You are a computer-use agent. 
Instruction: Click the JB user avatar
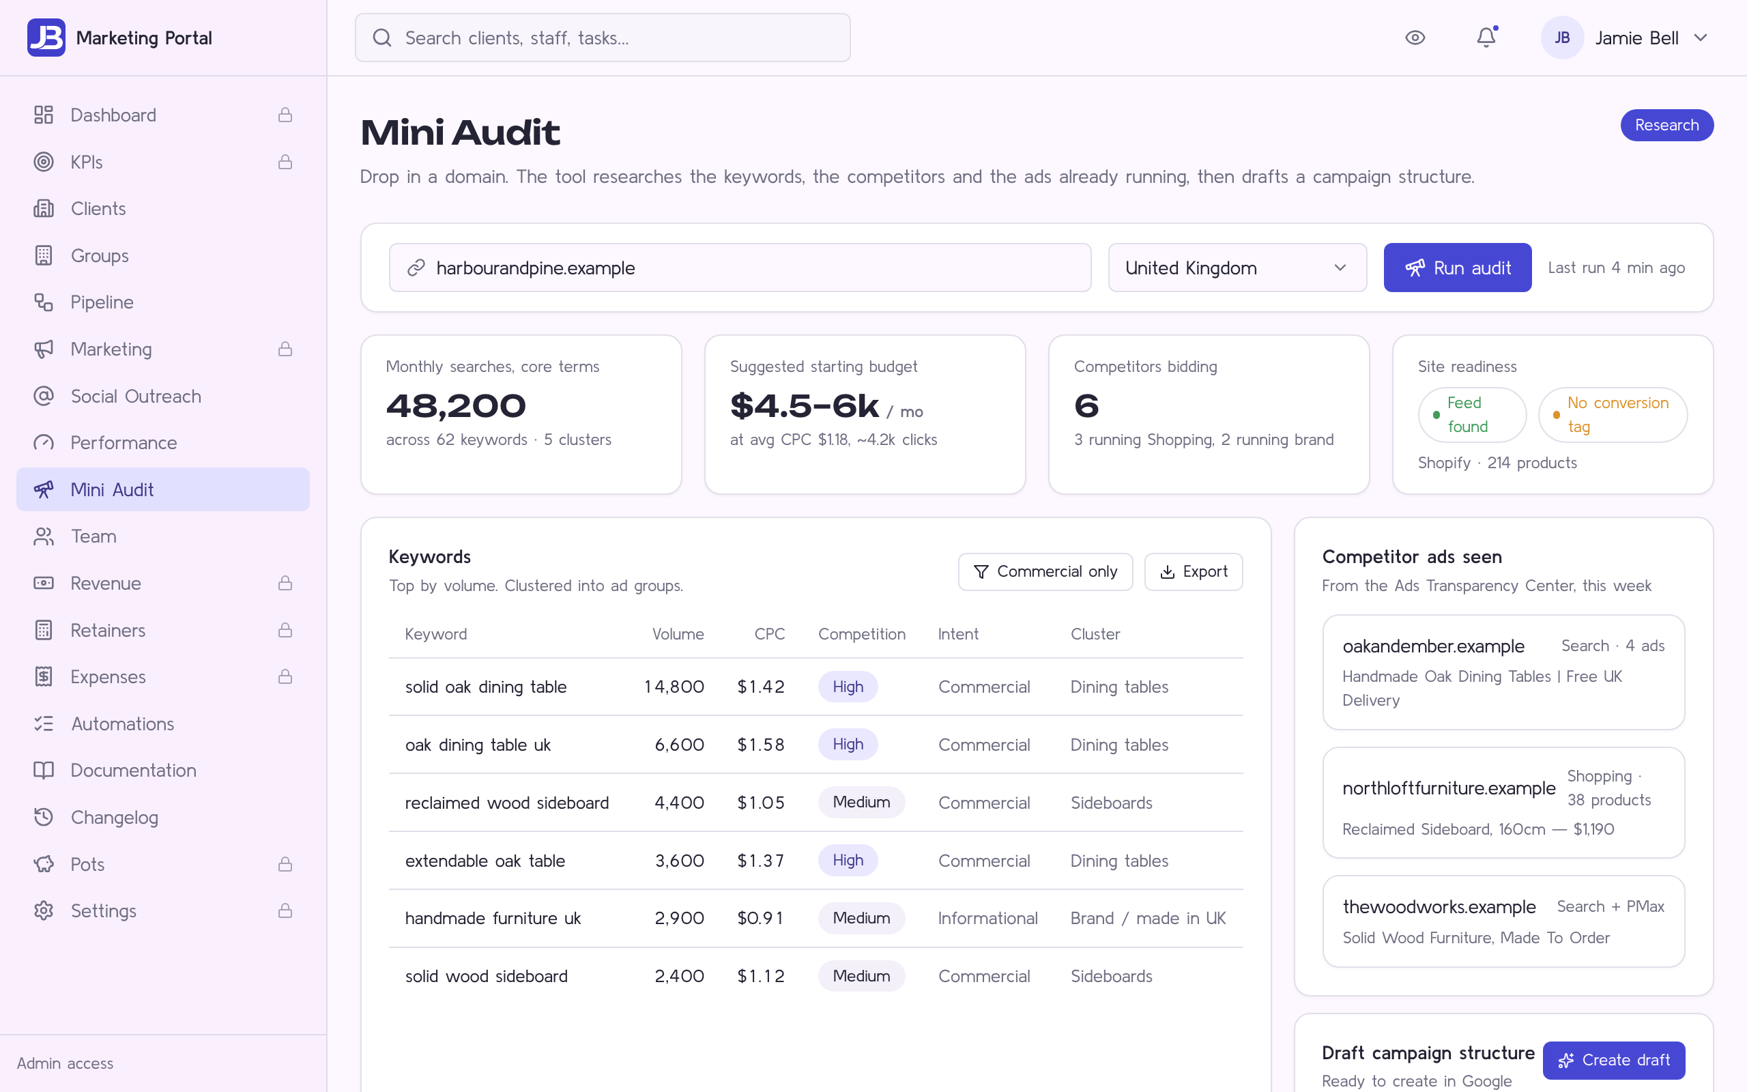tap(1562, 38)
